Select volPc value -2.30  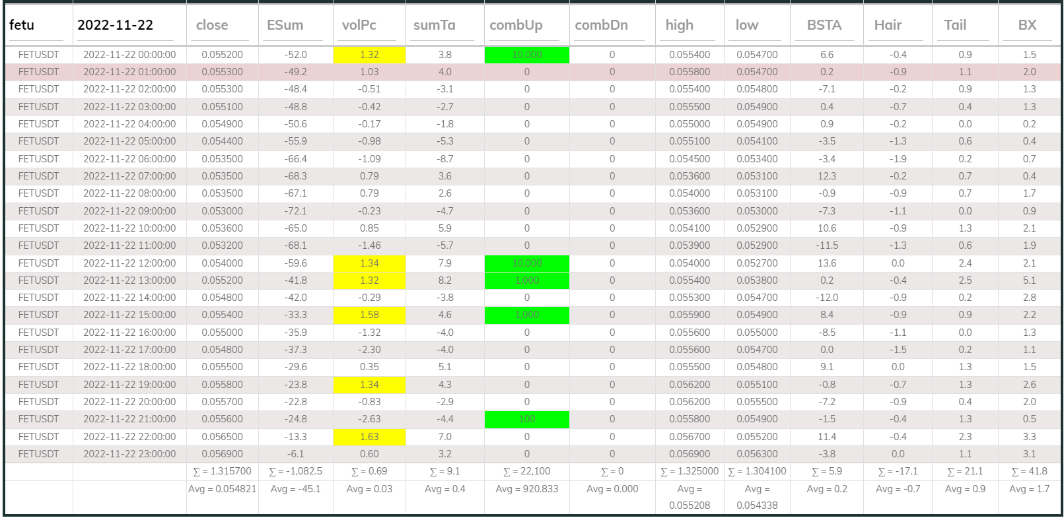click(369, 350)
